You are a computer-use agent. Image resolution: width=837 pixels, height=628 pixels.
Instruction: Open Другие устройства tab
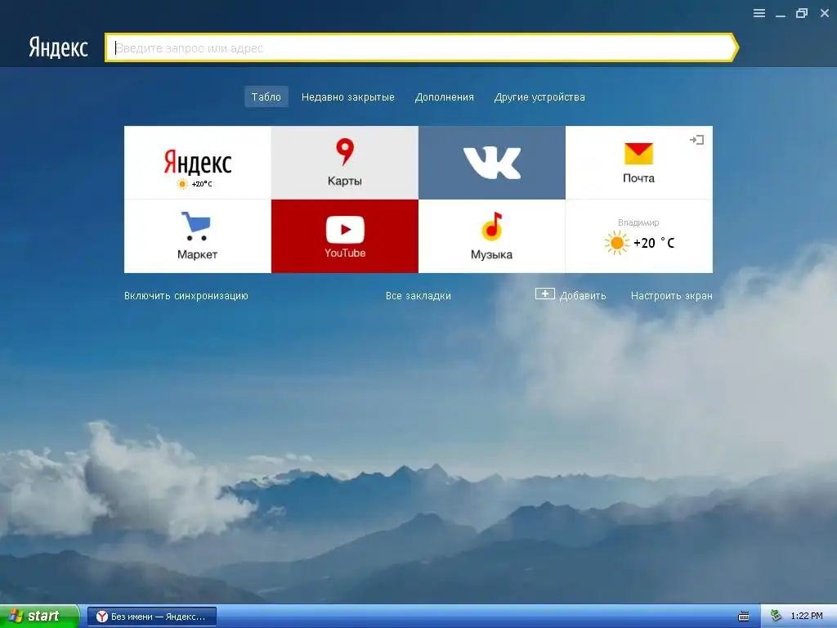[539, 96]
